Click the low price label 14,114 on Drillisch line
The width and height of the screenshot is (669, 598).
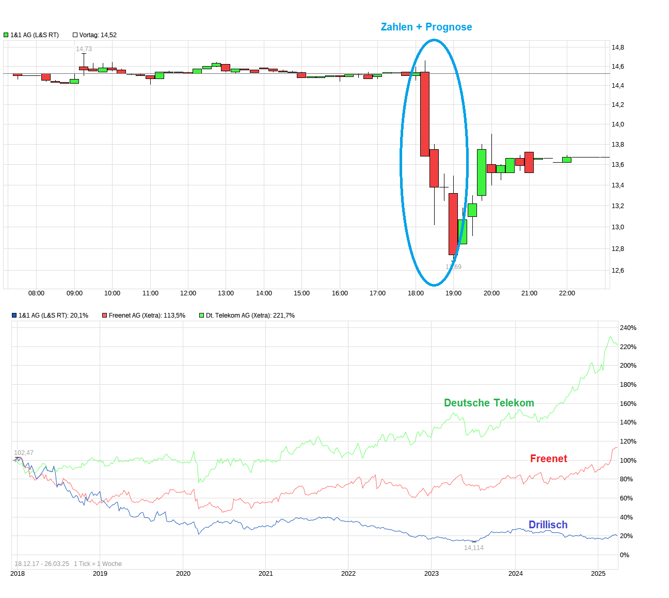473,547
